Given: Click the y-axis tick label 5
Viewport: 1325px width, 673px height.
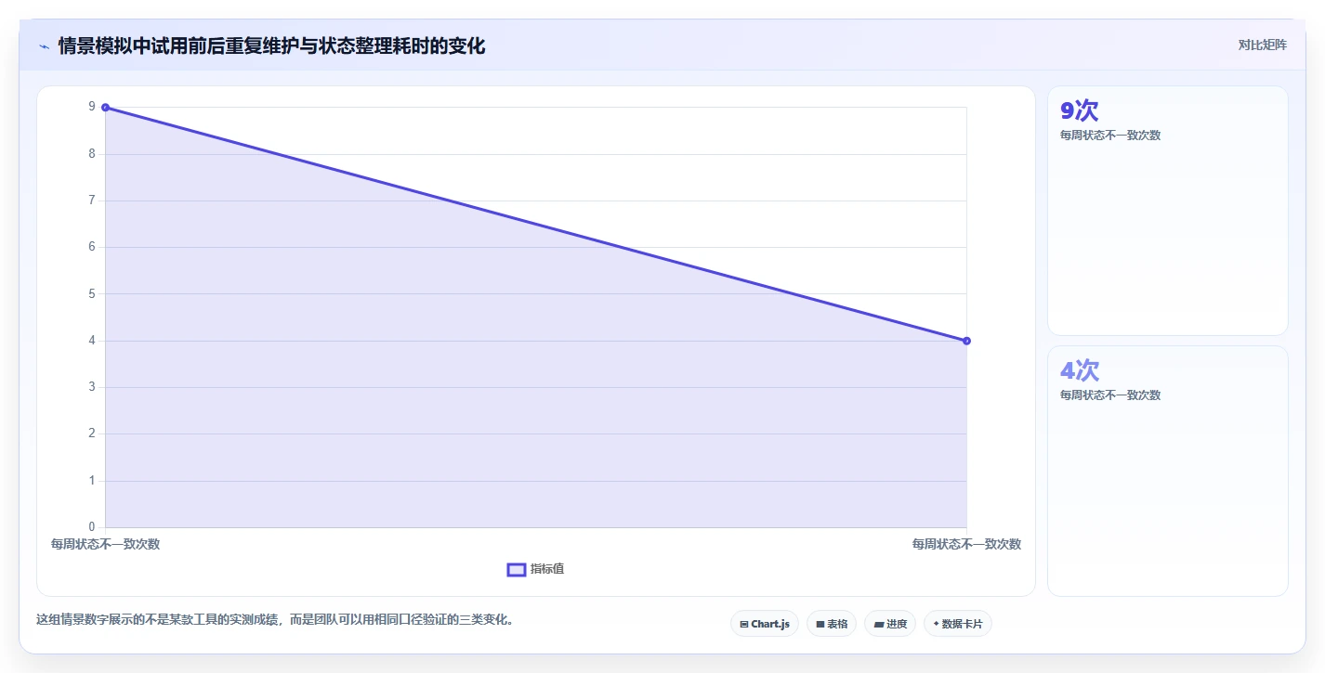Looking at the screenshot, I should pos(92,294).
